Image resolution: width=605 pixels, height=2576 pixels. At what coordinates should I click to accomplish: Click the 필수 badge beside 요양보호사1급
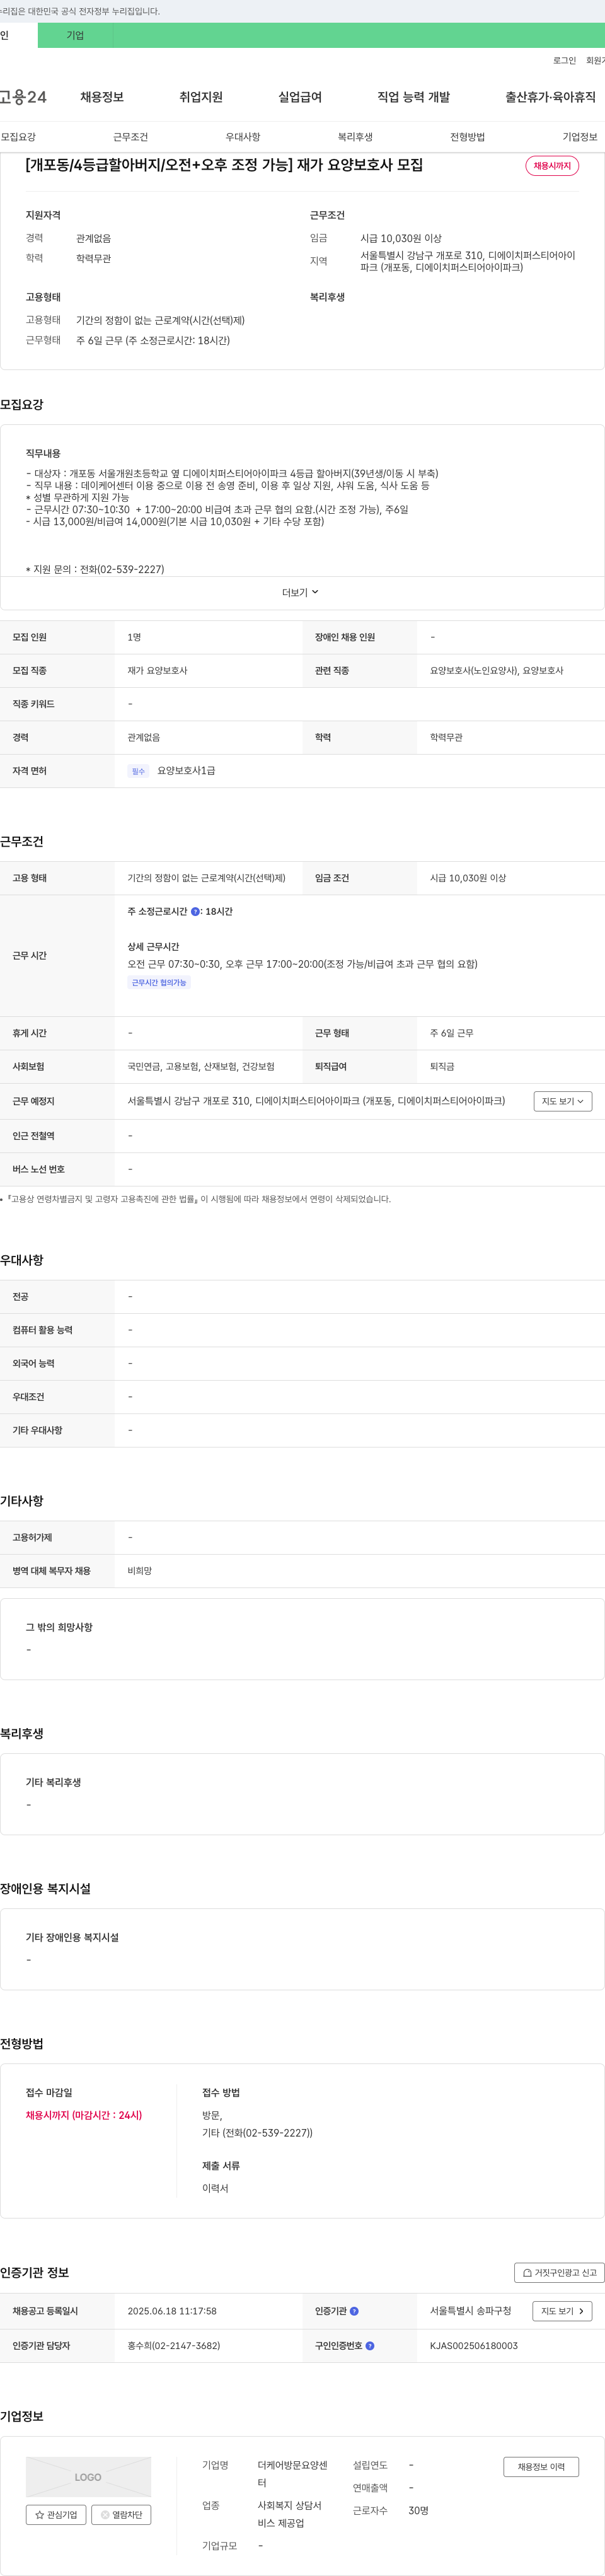coord(138,771)
